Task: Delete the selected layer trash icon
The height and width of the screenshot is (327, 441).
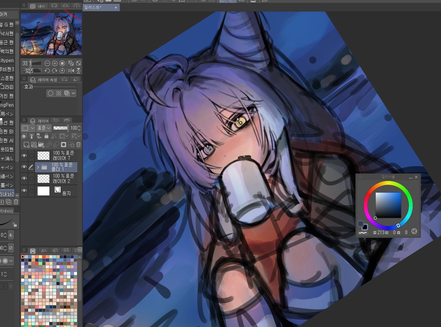Action: point(78,145)
